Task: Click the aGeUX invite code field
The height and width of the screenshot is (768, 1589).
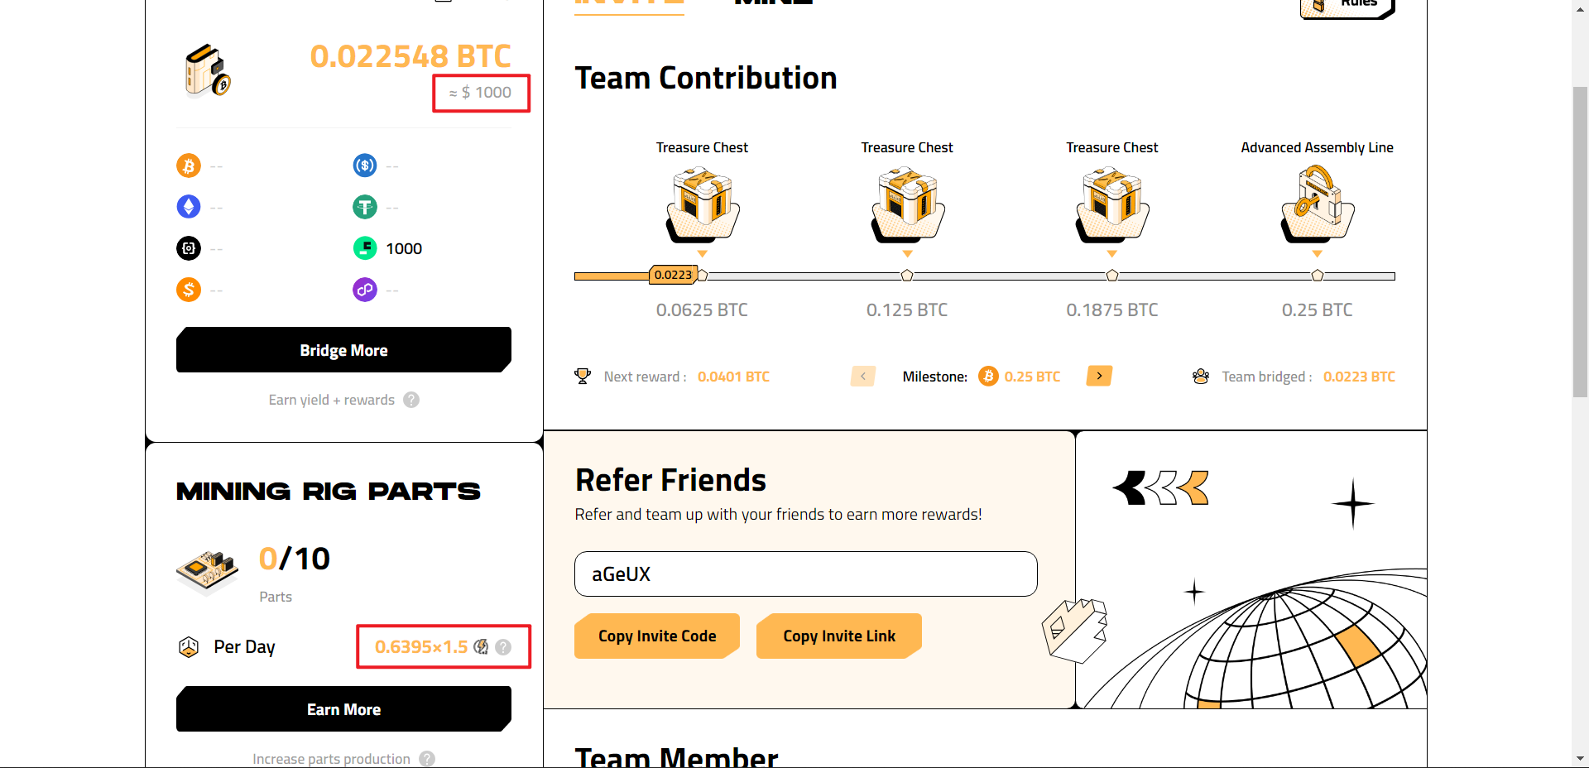Action: 806,574
